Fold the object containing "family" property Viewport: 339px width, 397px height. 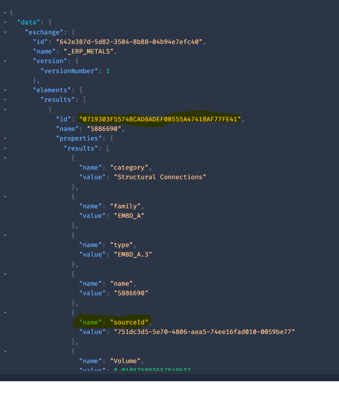(5, 197)
